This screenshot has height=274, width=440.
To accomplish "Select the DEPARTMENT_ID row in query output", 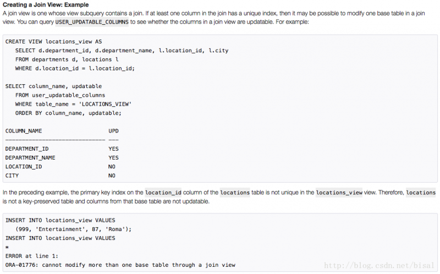I will 27,149.
